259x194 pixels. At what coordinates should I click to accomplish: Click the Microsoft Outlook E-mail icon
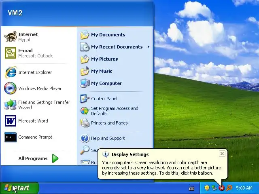11,53
